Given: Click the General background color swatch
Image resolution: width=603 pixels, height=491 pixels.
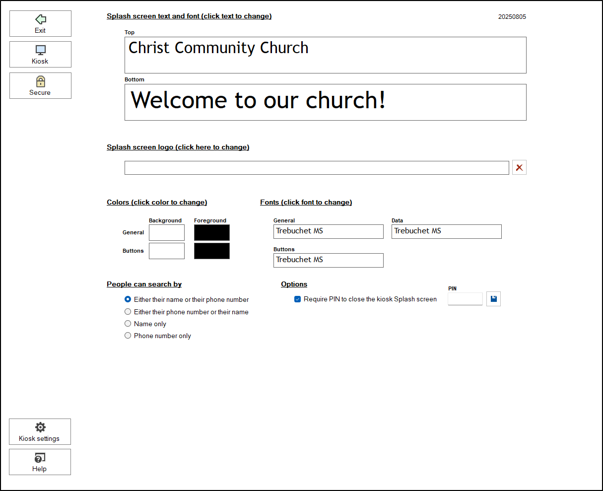Looking at the screenshot, I should tap(167, 232).
